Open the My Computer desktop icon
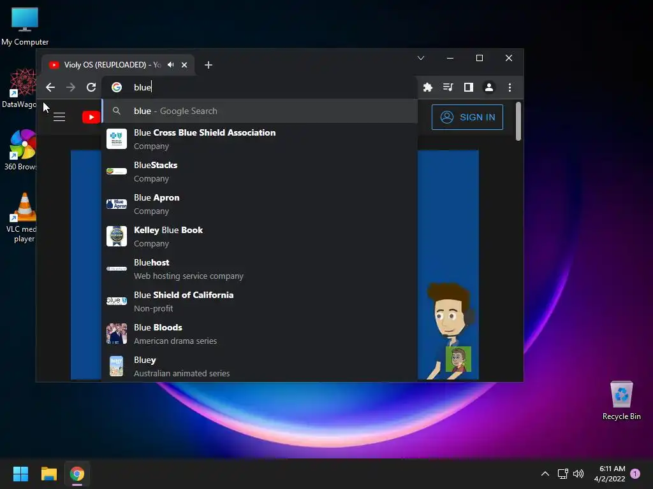Screen dimensions: 653x489 pos(25,26)
